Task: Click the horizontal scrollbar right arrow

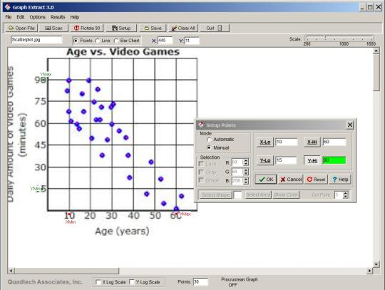Action: [370, 271]
